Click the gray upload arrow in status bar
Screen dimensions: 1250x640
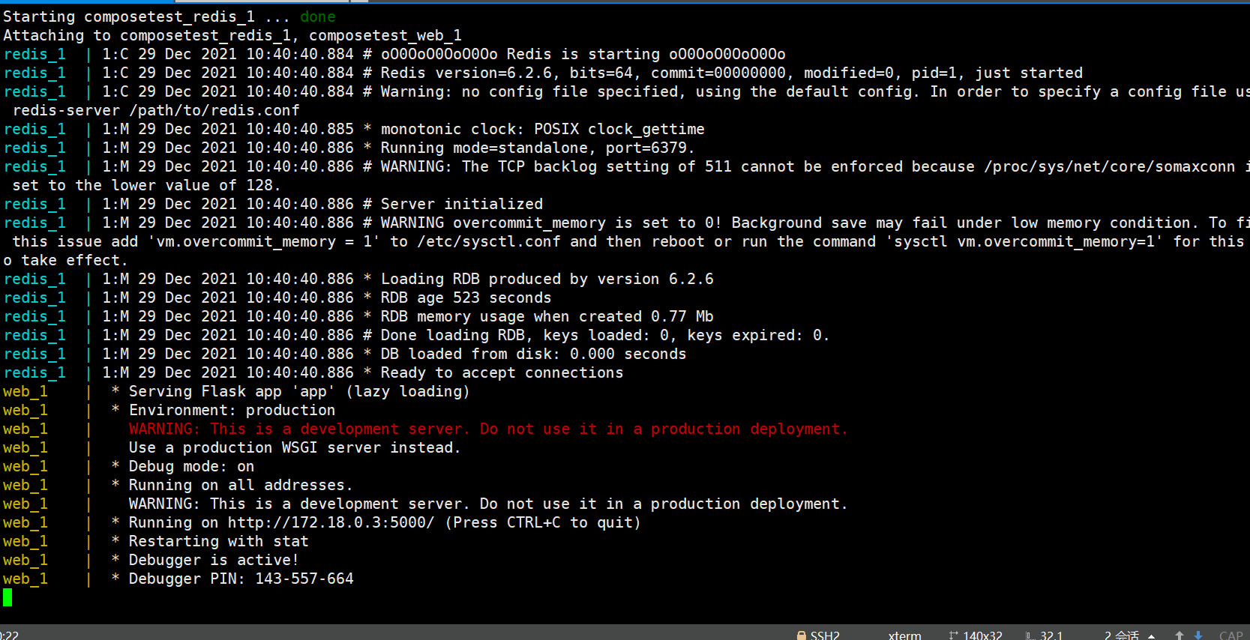pyautogui.click(x=1180, y=635)
